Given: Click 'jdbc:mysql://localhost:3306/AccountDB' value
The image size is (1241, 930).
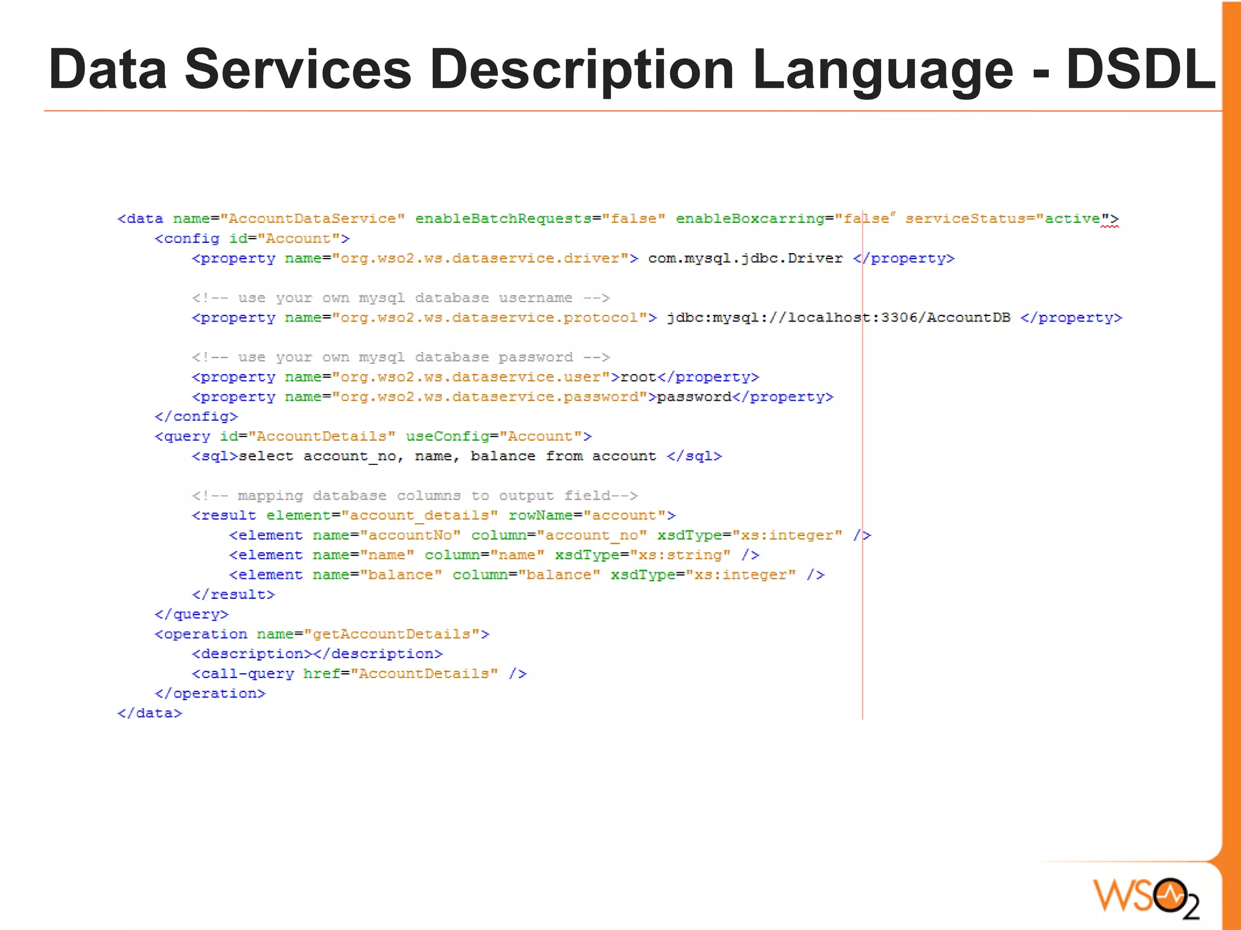Looking at the screenshot, I should [x=839, y=318].
